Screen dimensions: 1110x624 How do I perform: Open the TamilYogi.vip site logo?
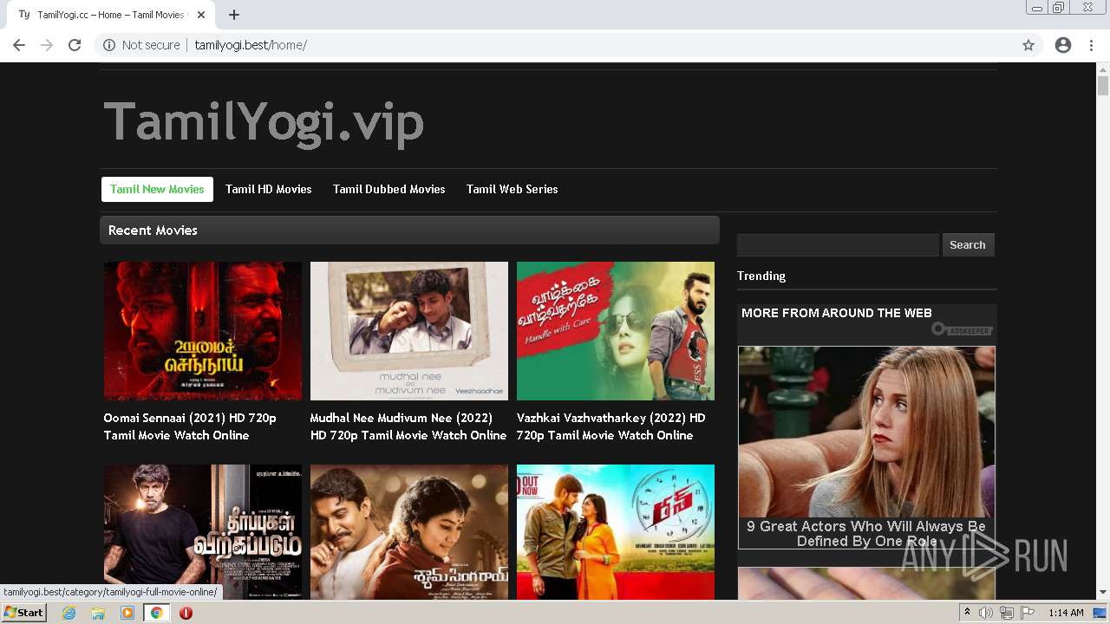coord(264,122)
